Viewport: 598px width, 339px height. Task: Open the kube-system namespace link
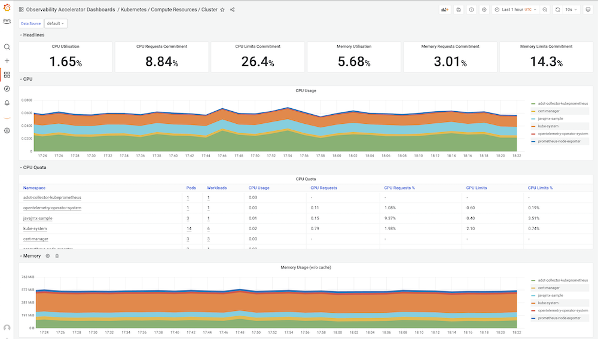35,229
